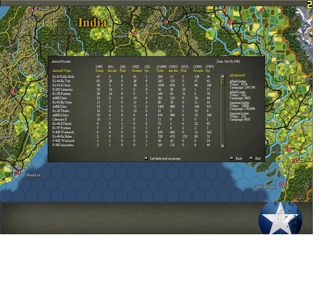Select the base marker beside Chittagong label
The height and width of the screenshot is (305, 336).
282,184
